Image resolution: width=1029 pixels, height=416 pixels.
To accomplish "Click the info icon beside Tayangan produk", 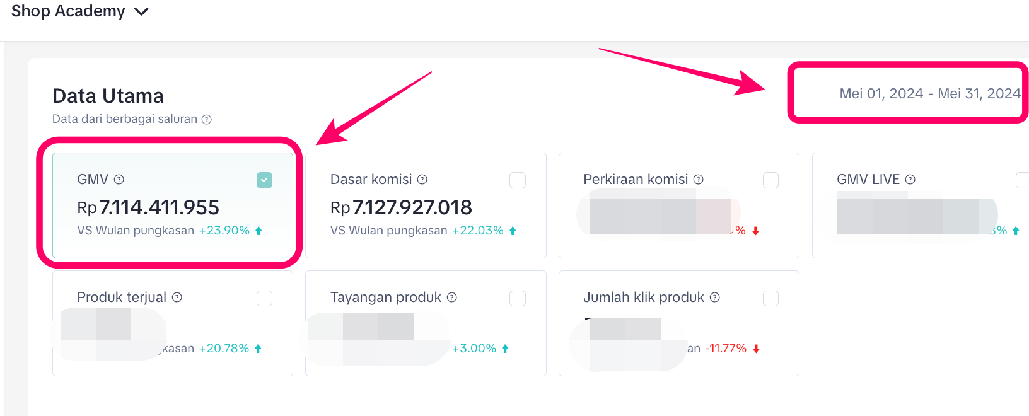I will tap(452, 298).
